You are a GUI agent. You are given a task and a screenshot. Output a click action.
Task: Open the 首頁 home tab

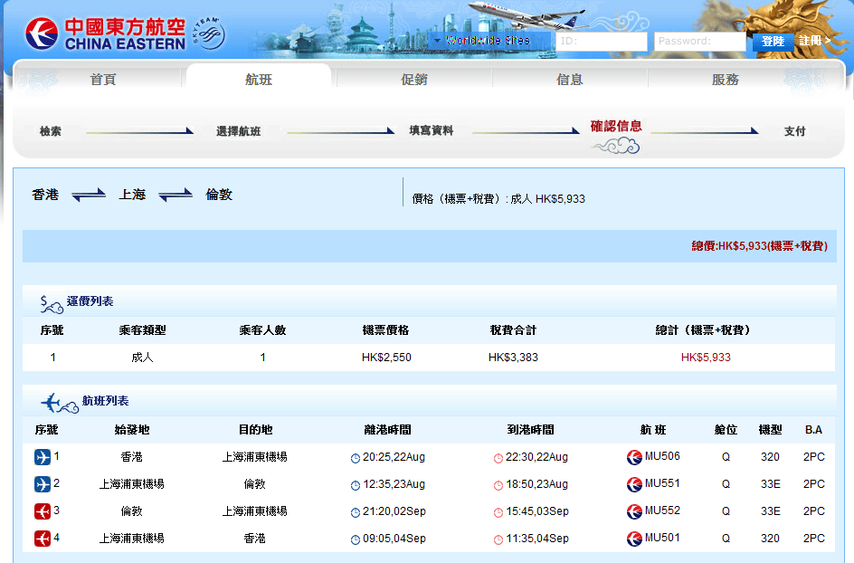click(x=103, y=80)
